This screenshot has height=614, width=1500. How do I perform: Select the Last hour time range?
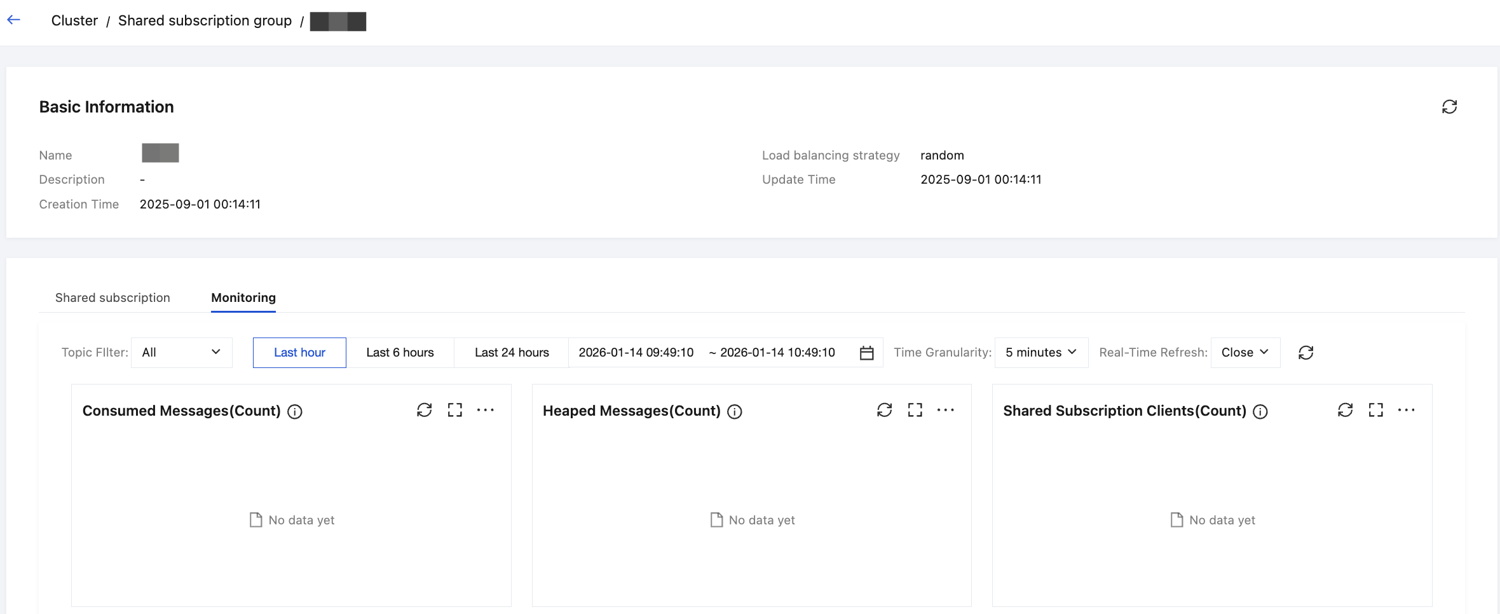[299, 353]
